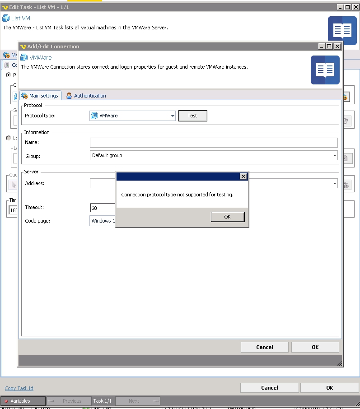Click the List VM icon in the task header
This screenshot has width=360, height=409.
click(6, 19)
